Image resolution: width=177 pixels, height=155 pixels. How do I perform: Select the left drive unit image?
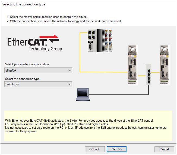coord(132,65)
